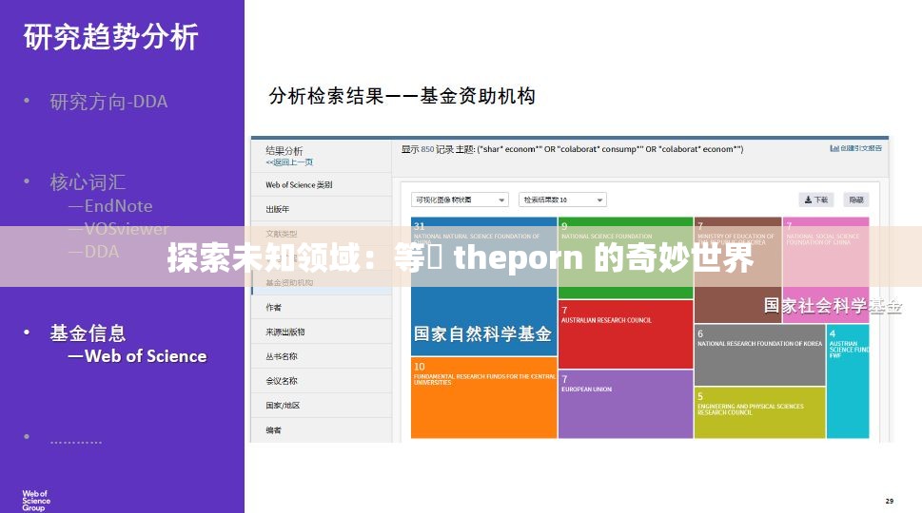
Task: Click the 国家自然科学基金 annotation label
Action: point(482,334)
